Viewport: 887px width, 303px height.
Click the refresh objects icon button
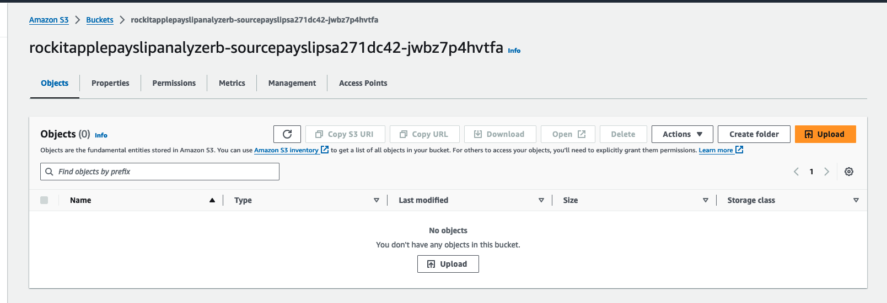287,134
